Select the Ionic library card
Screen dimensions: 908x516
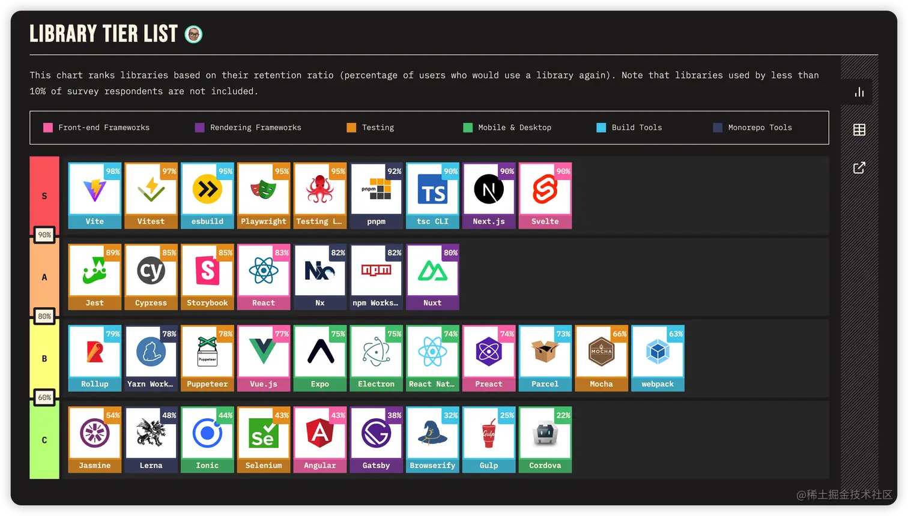[207, 440]
